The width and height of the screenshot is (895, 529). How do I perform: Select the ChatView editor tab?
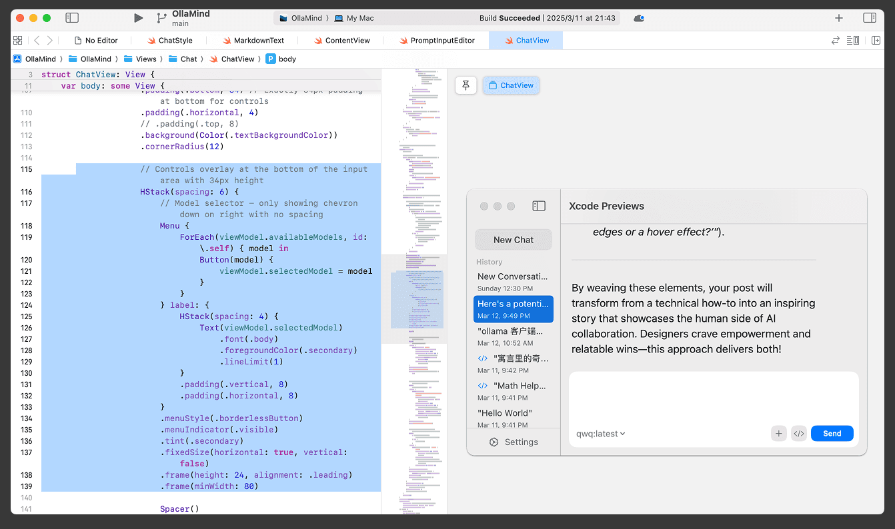pos(526,40)
